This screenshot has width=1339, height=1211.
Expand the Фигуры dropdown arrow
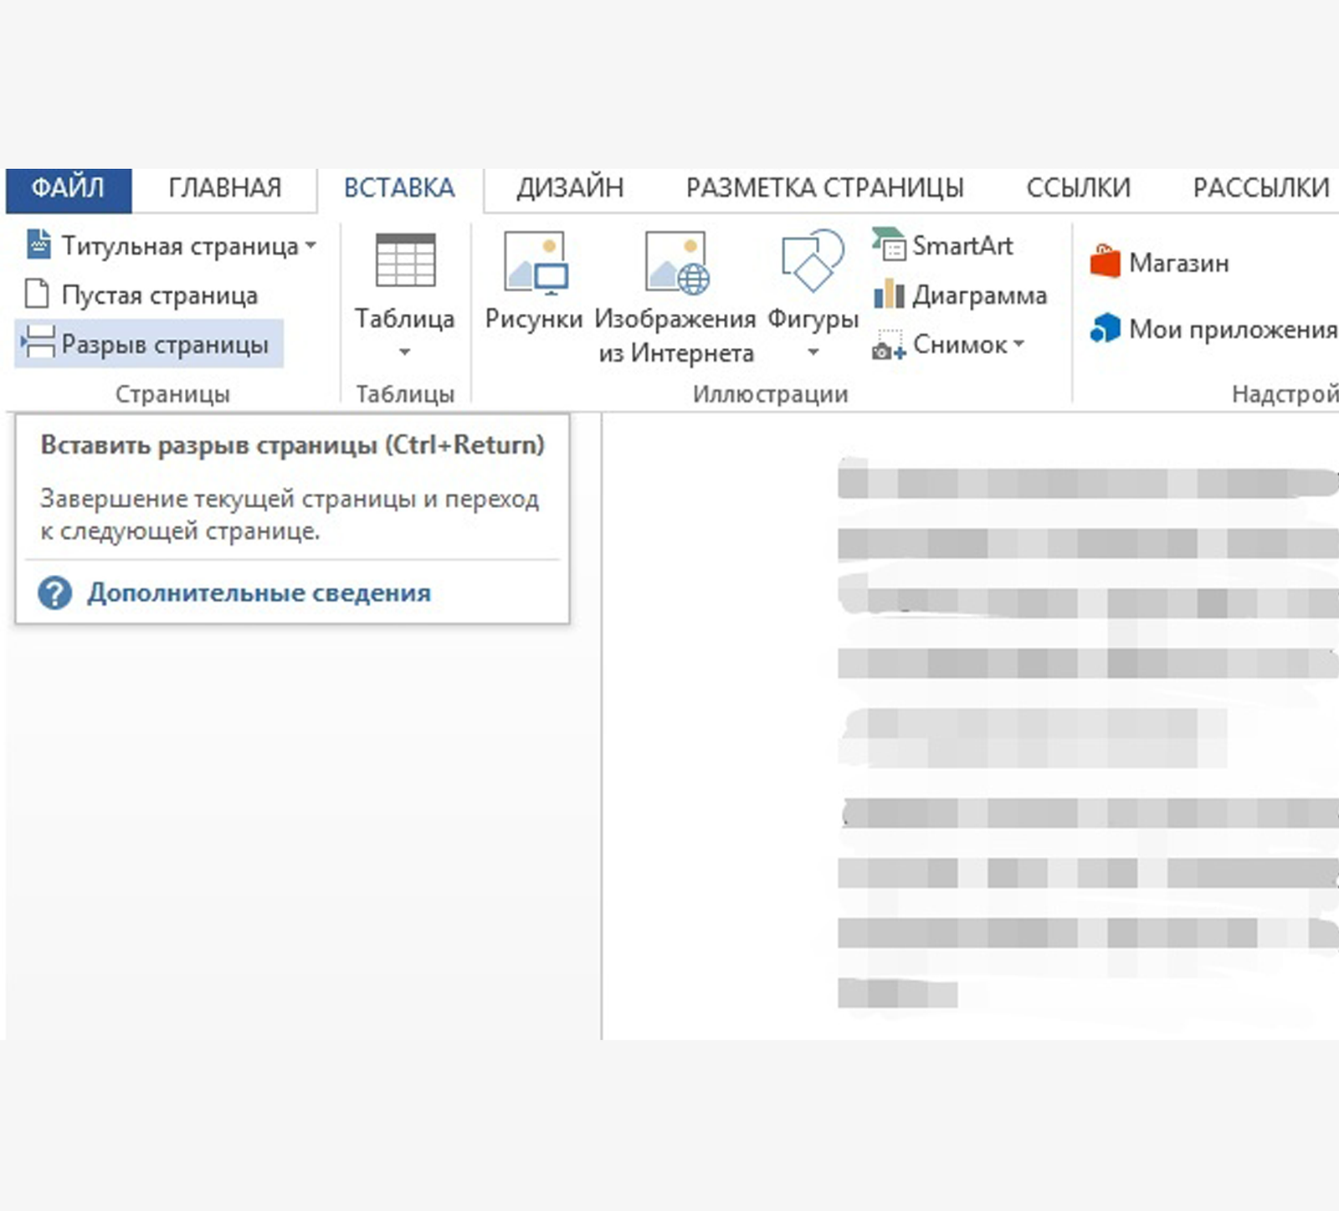coord(813,353)
